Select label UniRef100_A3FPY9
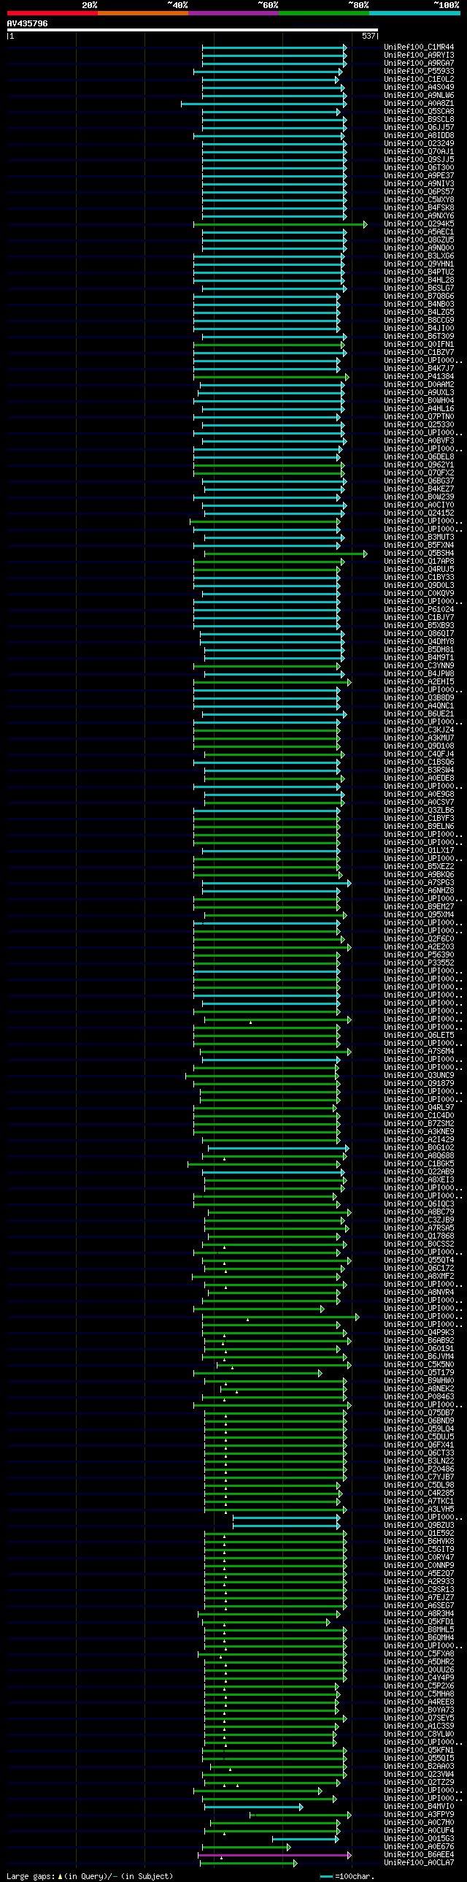467x1882 pixels. pyautogui.click(x=419, y=1815)
